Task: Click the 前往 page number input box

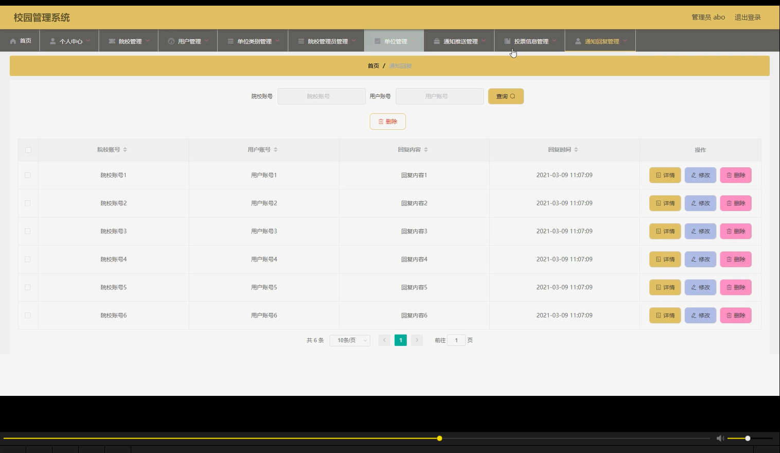Action: click(x=456, y=340)
